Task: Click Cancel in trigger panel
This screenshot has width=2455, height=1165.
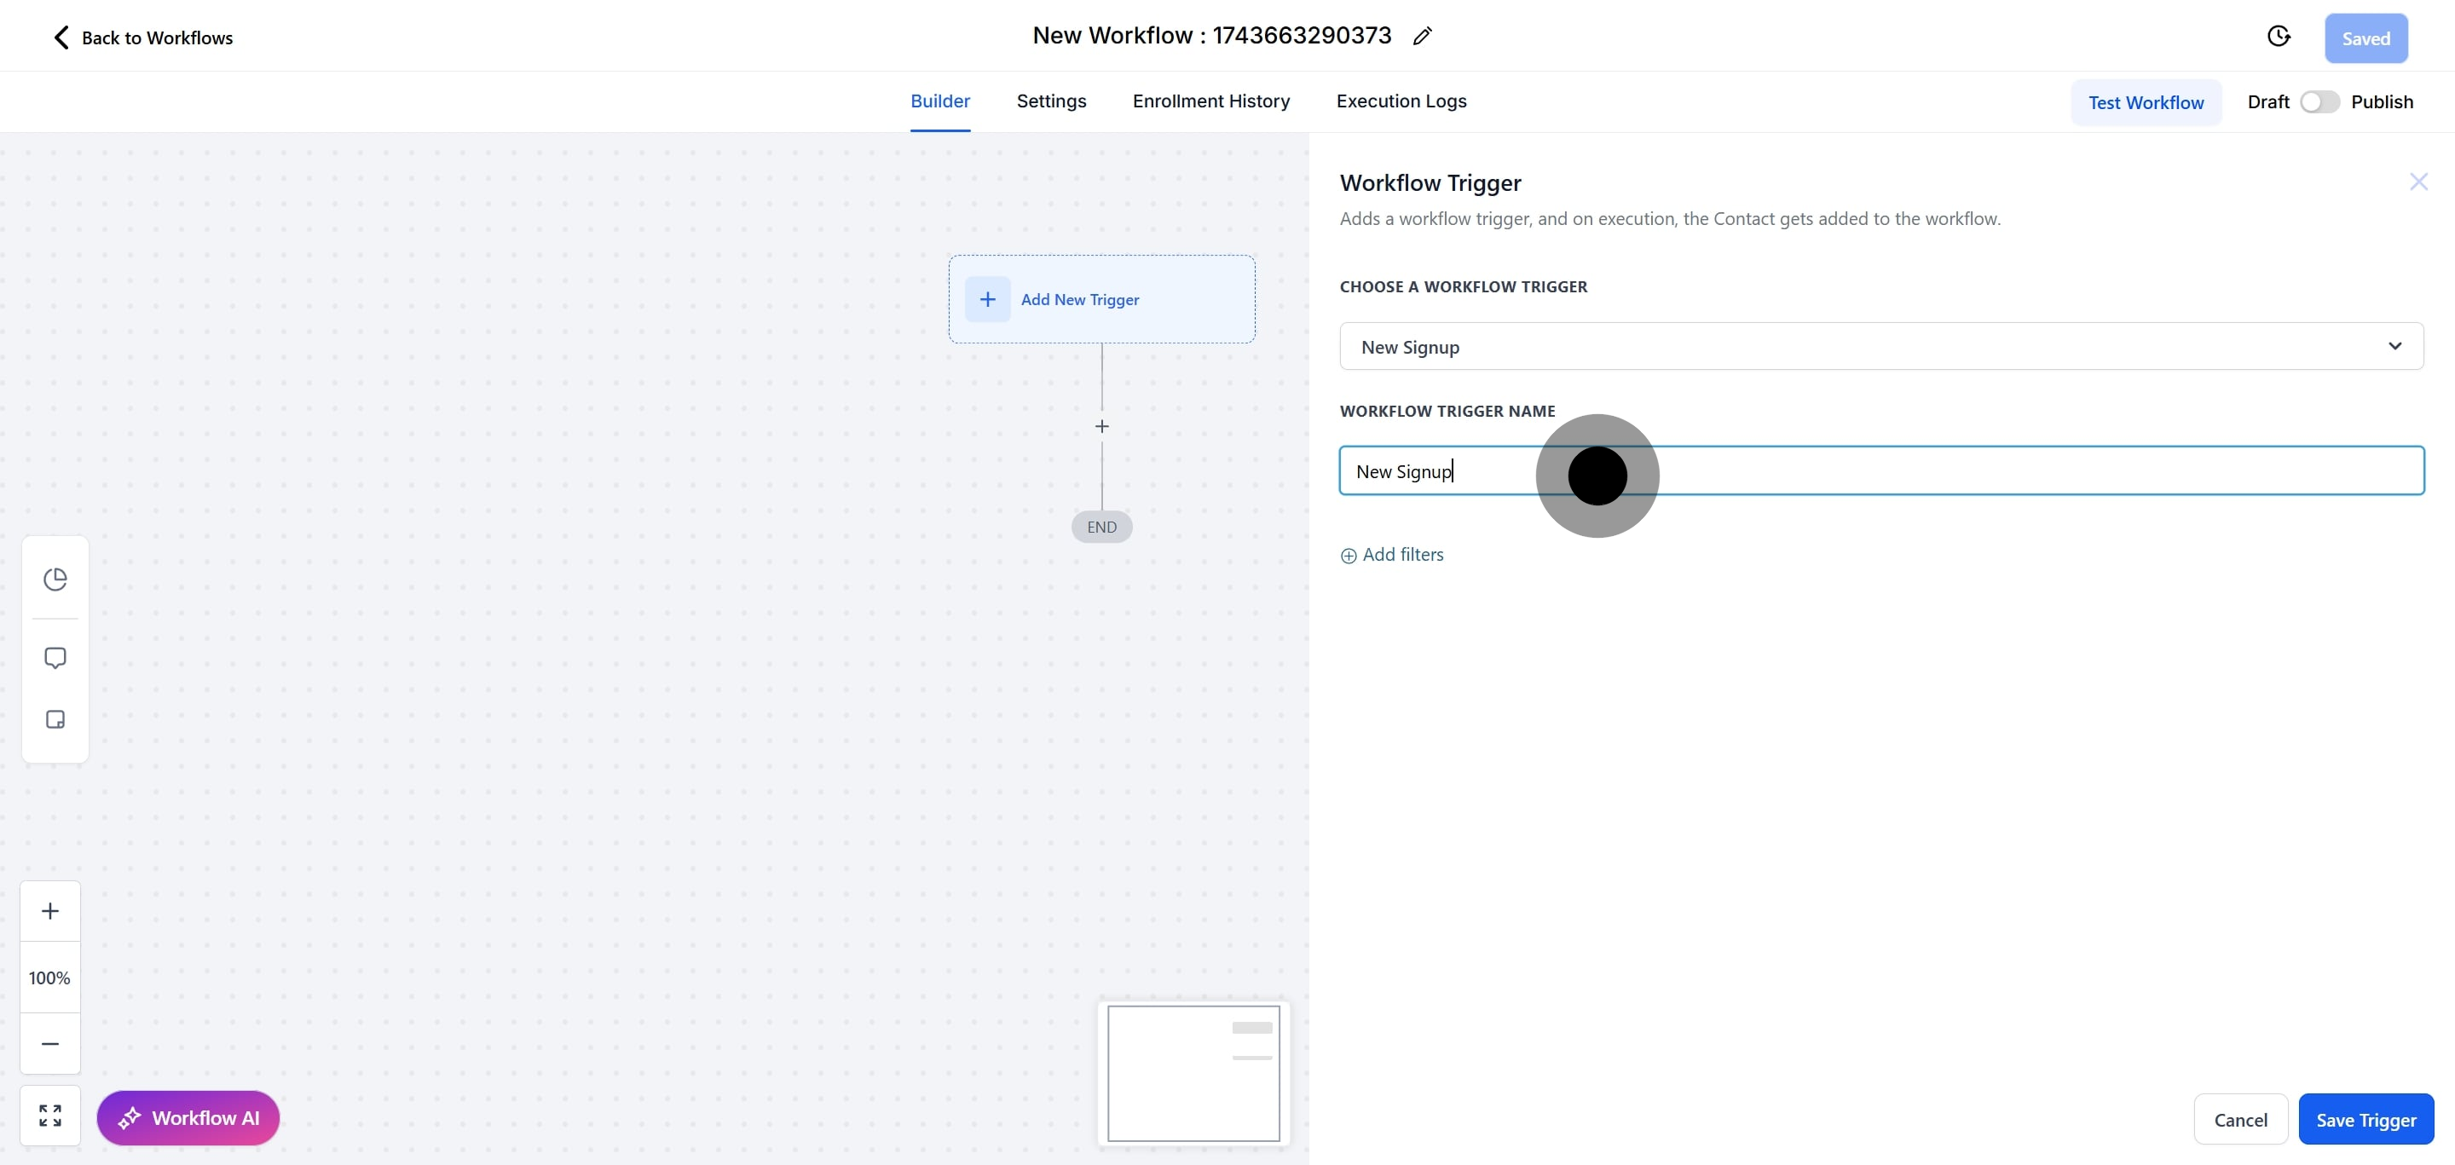Action: click(x=2239, y=1119)
